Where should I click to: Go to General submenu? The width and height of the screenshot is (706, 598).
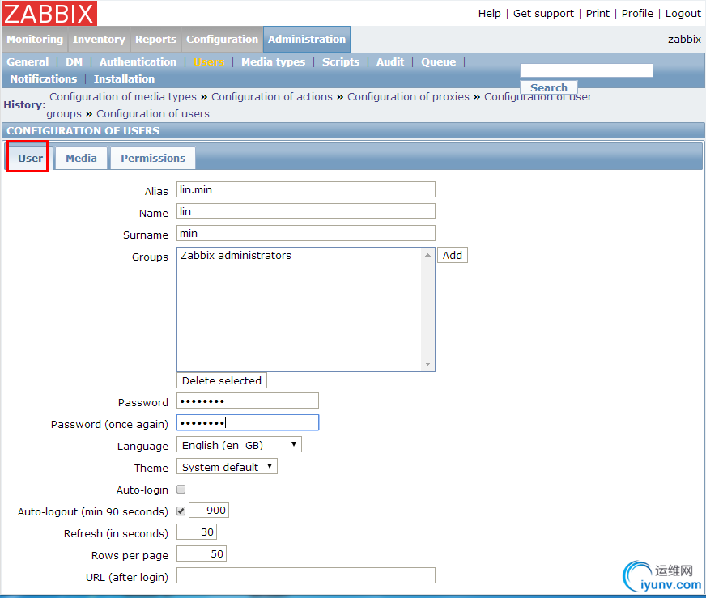[28, 62]
